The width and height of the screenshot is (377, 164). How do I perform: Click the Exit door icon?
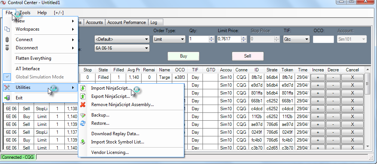pyautogui.click(x=7, y=98)
